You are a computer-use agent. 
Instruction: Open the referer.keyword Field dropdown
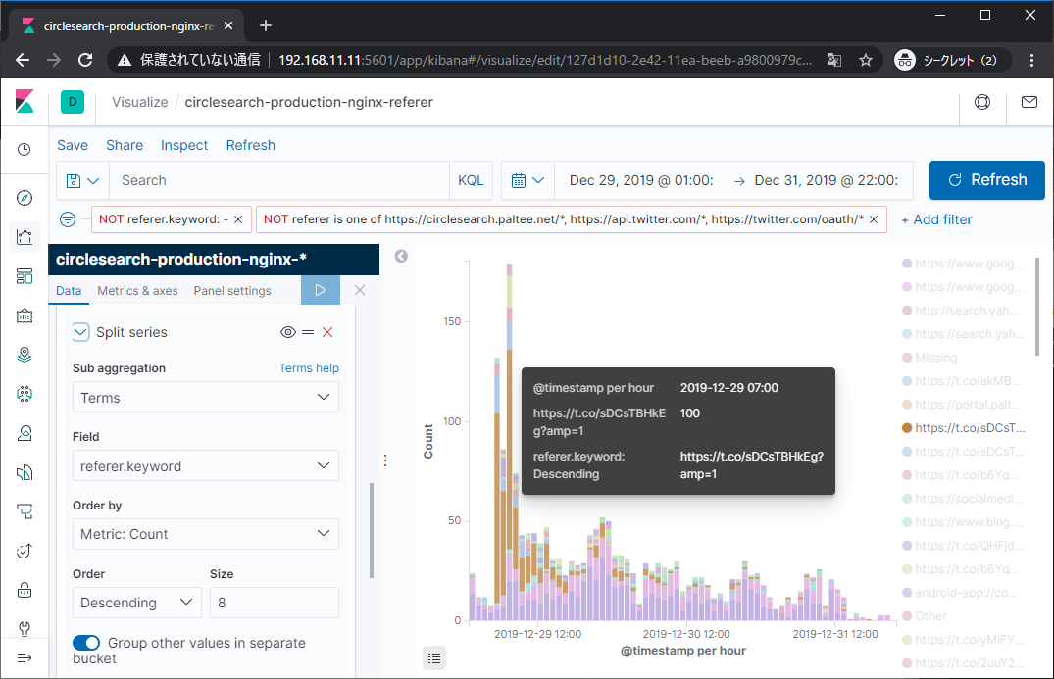click(205, 466)
